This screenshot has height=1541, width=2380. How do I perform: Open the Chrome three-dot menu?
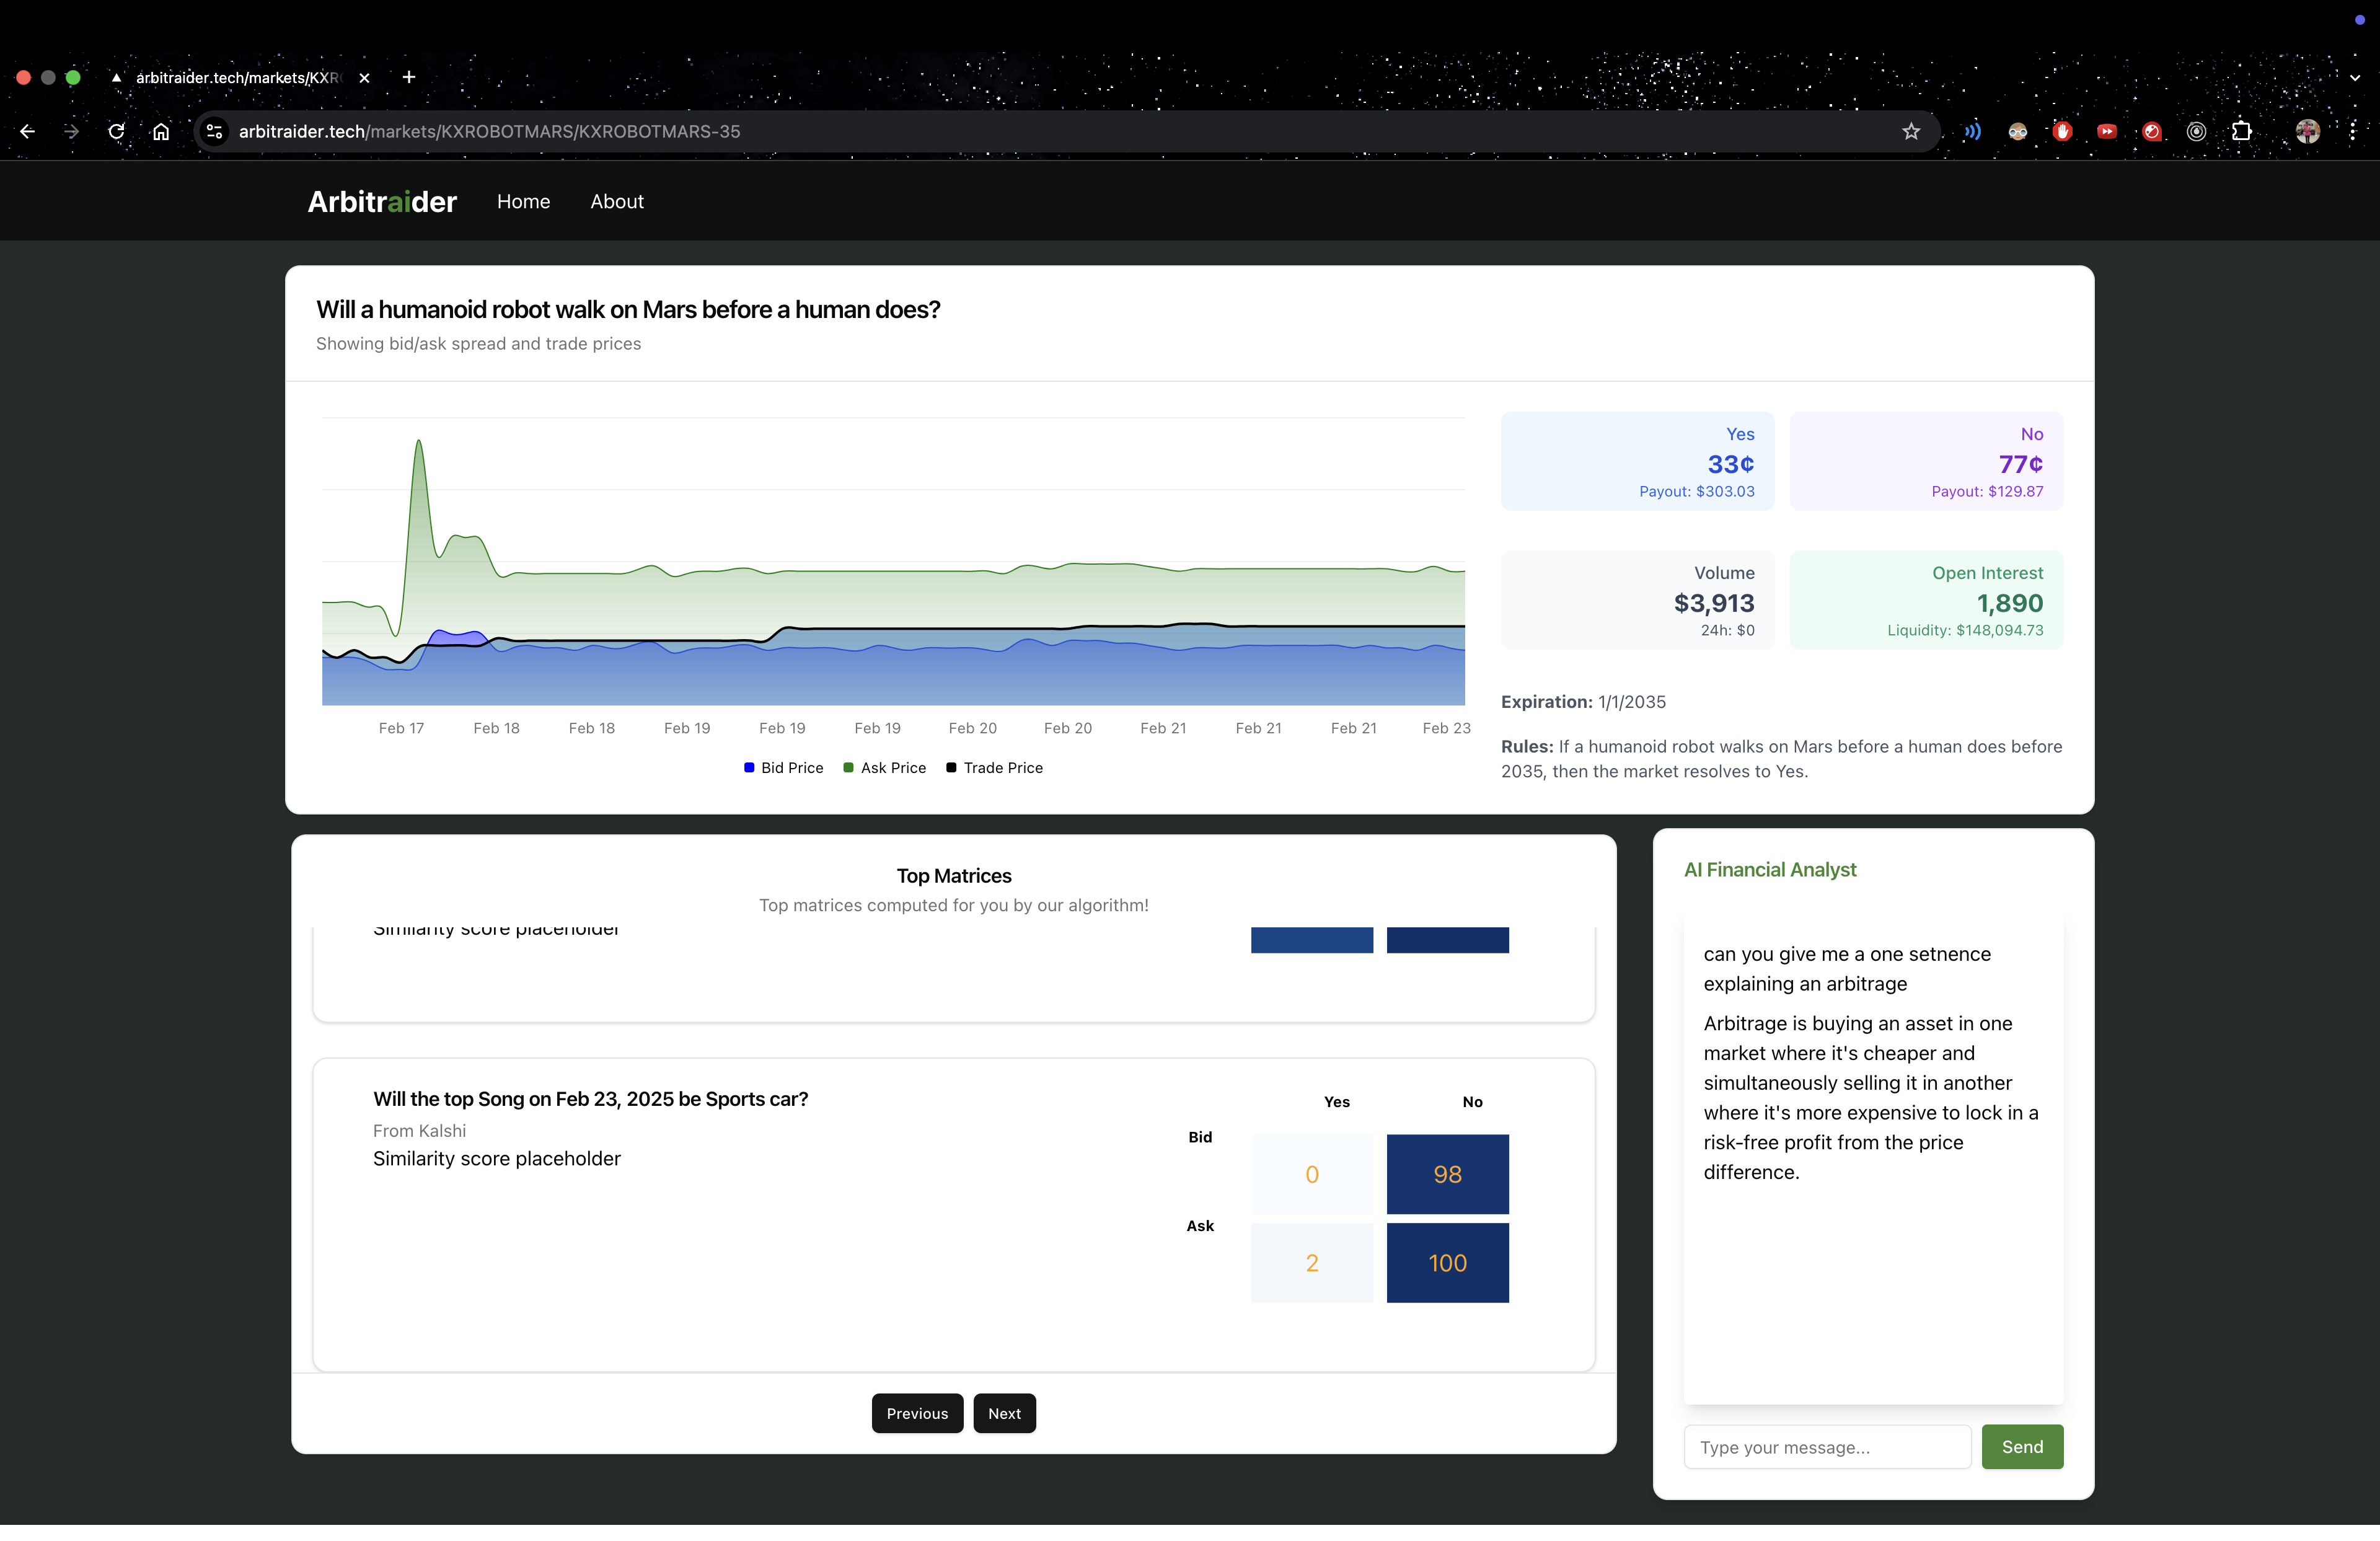[2352, 131]
